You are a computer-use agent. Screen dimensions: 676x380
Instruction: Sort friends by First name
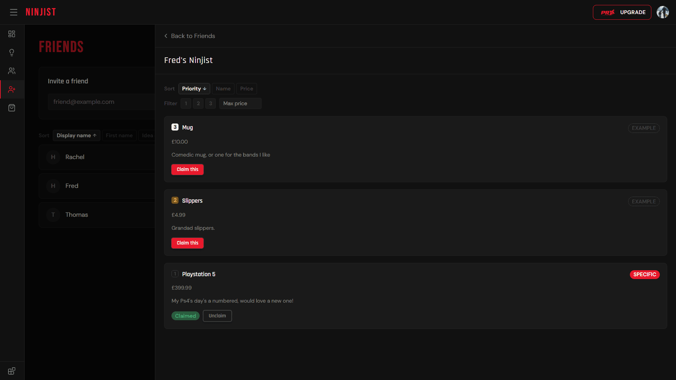coord(119,135)
